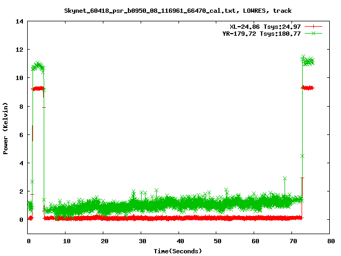Viewport: 341px width, 256px height.
Task: Click the y-axis tick label 10
Action: pyautogui.click(x=19, y=78)
